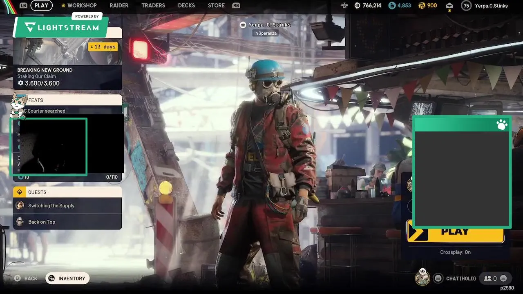The image size is (523, 294).
Task: Click the Yerpa.C.Stinks name in top bar
Action: point(491,6)
